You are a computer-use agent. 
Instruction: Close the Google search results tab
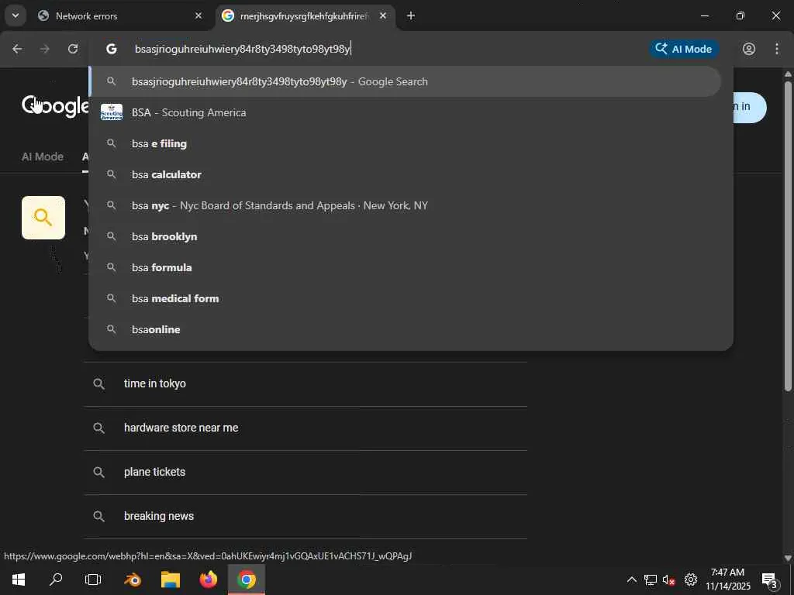(x=383, y=15)
